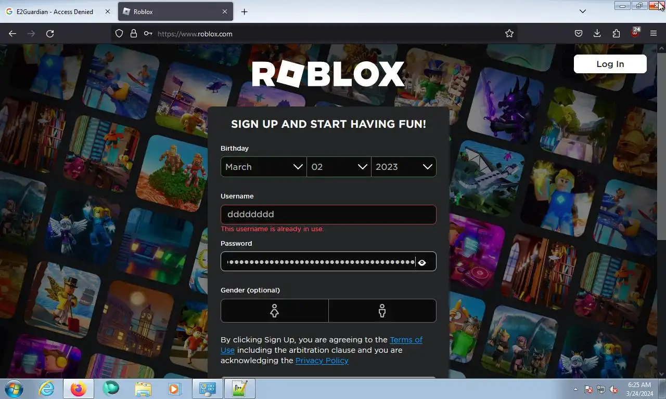Image resolution: width=666 pixels, height=399 pixels.
Task: Open the teal globe browser in the taskbar
Action: 111,389
